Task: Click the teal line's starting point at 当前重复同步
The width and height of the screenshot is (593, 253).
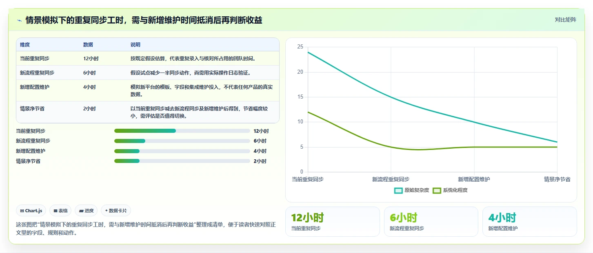Action: click(x=308, y=52)
